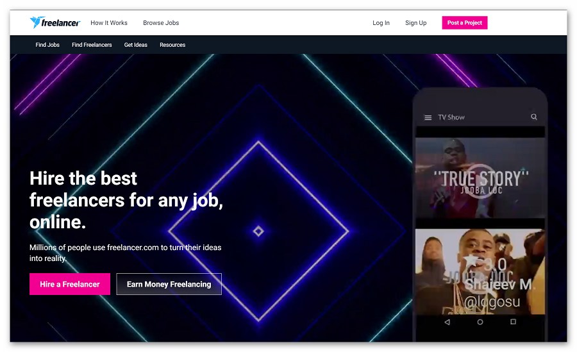
Task: Click the Freelancer logo
Action: tap(55, 22)
